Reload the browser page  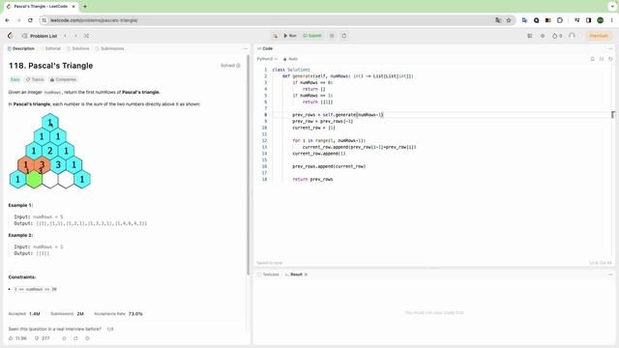coord(30,20)
